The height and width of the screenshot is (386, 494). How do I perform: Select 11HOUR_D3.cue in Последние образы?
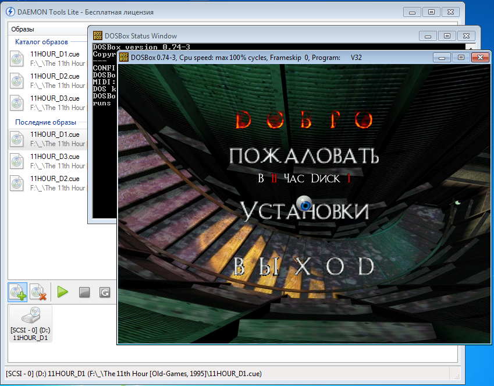48,161
